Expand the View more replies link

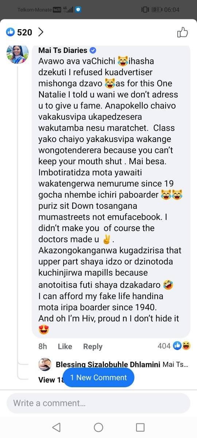tap(51, 380)
